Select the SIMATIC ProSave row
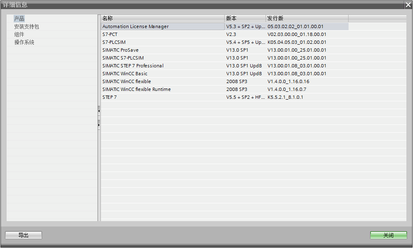413x248 pixels. click(x=225, y=50)
